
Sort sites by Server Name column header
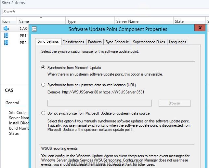coord(144,21)
